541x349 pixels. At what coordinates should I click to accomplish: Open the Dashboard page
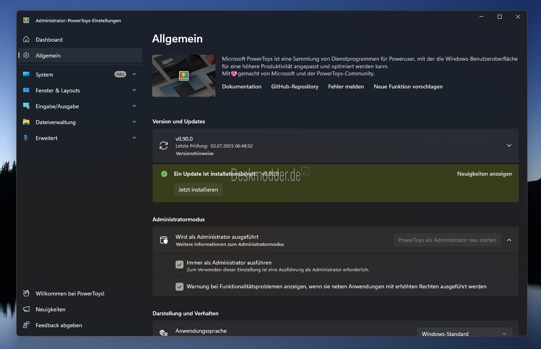[80, 40]
